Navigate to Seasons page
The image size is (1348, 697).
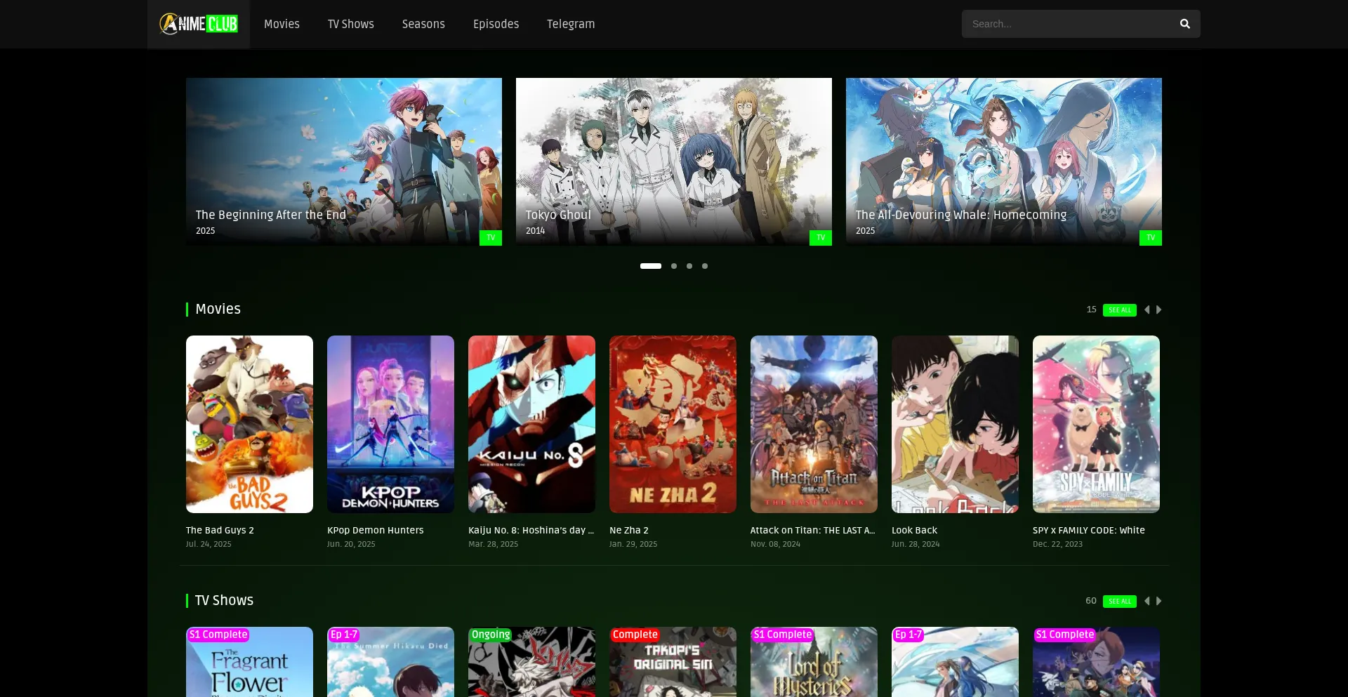tap(423, 24)
